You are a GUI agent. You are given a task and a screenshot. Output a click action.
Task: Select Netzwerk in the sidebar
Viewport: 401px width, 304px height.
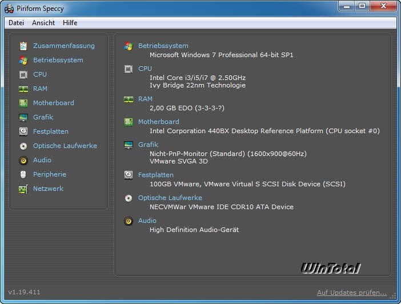[48, 189]
